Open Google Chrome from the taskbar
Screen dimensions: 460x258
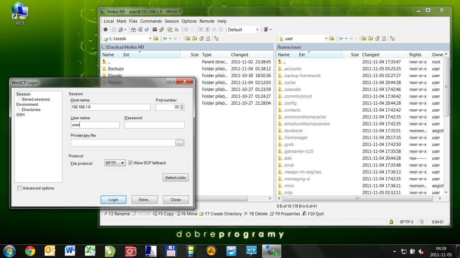30,251
